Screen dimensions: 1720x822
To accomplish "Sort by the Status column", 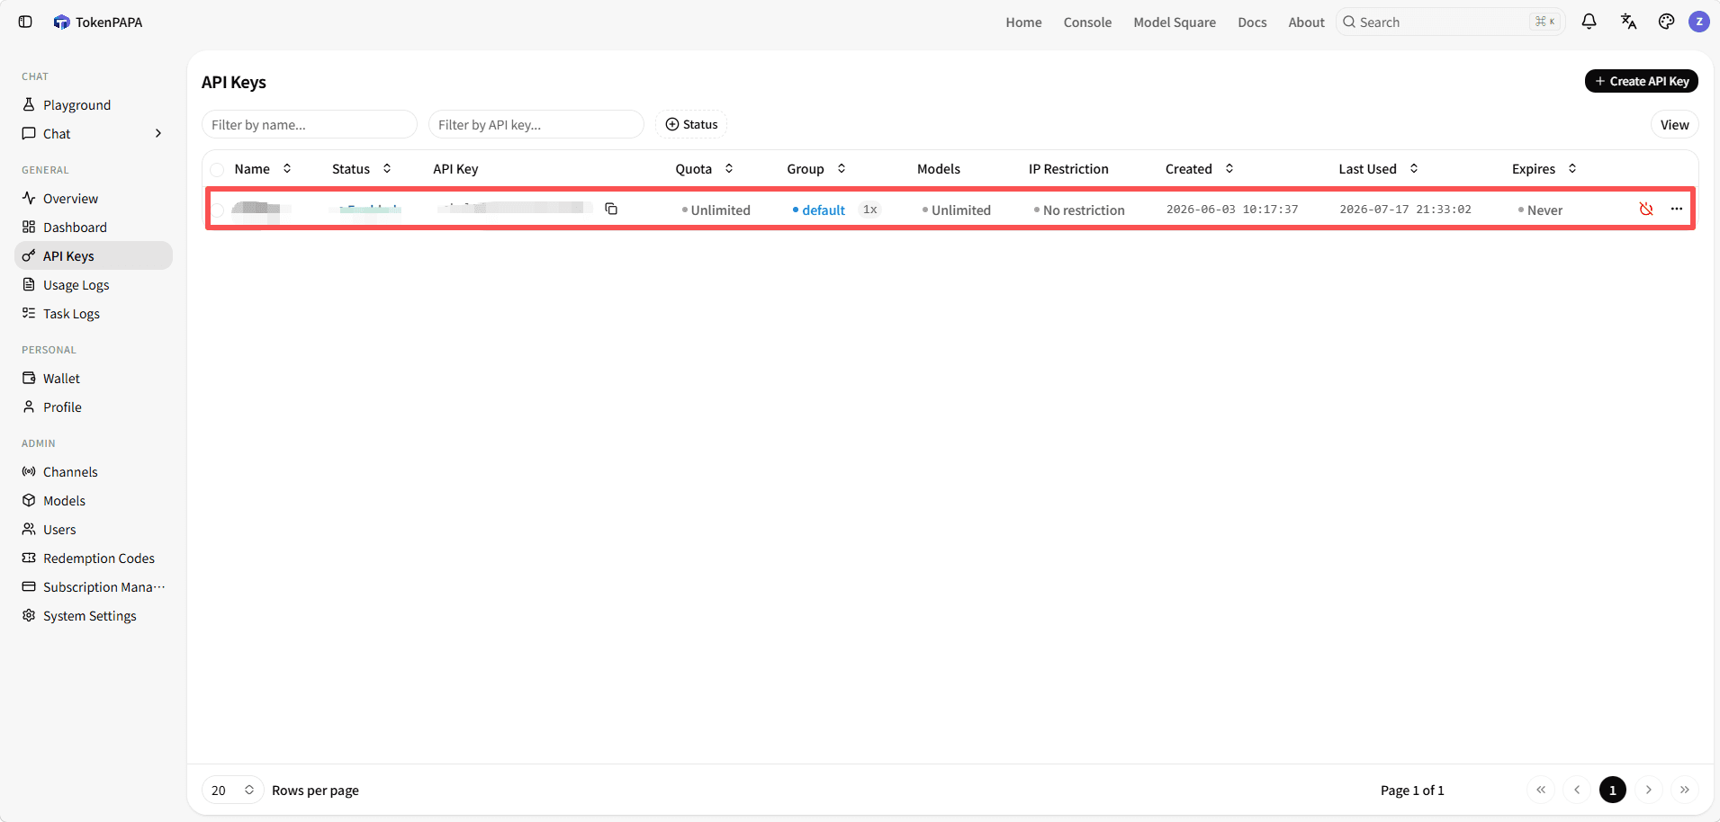I will click(x=361, y=169).
